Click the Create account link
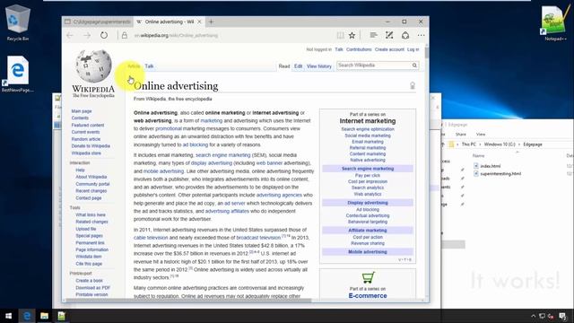Viewport: 574px width, 323px height. [x=389, y=49]
